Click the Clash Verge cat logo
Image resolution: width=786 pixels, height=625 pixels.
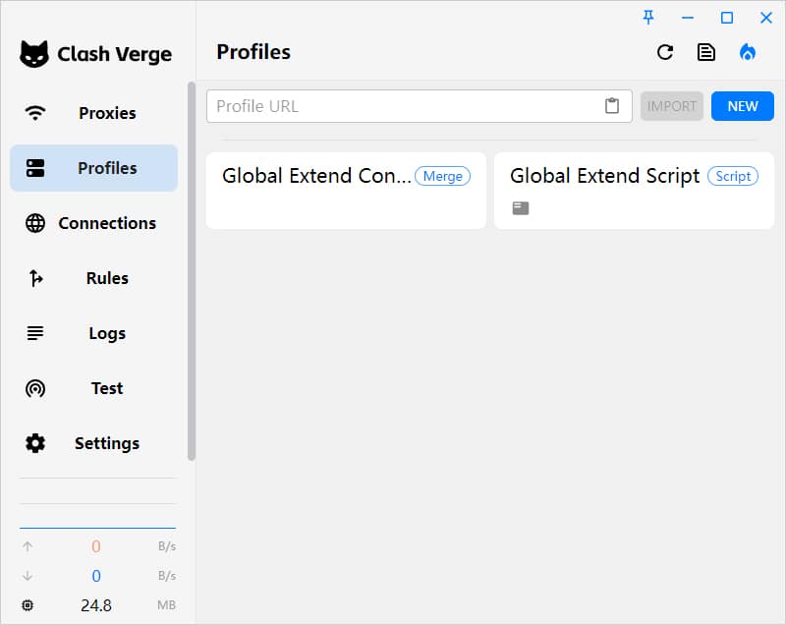click(34, 54)
